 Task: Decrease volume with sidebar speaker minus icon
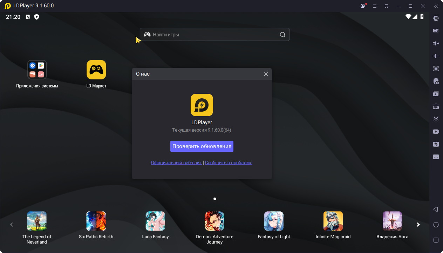436,56
